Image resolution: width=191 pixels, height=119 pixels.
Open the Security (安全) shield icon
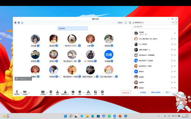pyautogui.click(x=51, y=93)
